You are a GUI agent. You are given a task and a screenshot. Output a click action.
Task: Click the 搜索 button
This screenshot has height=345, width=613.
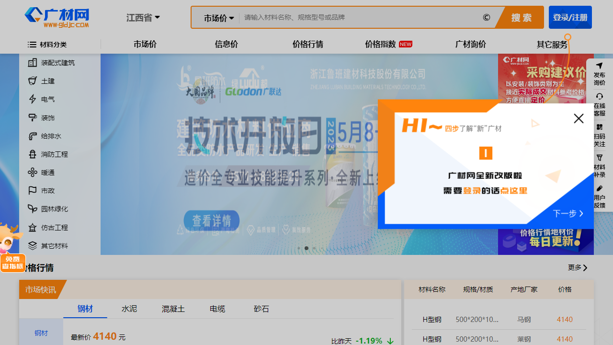pyautogui.click(x=521, y=18)
